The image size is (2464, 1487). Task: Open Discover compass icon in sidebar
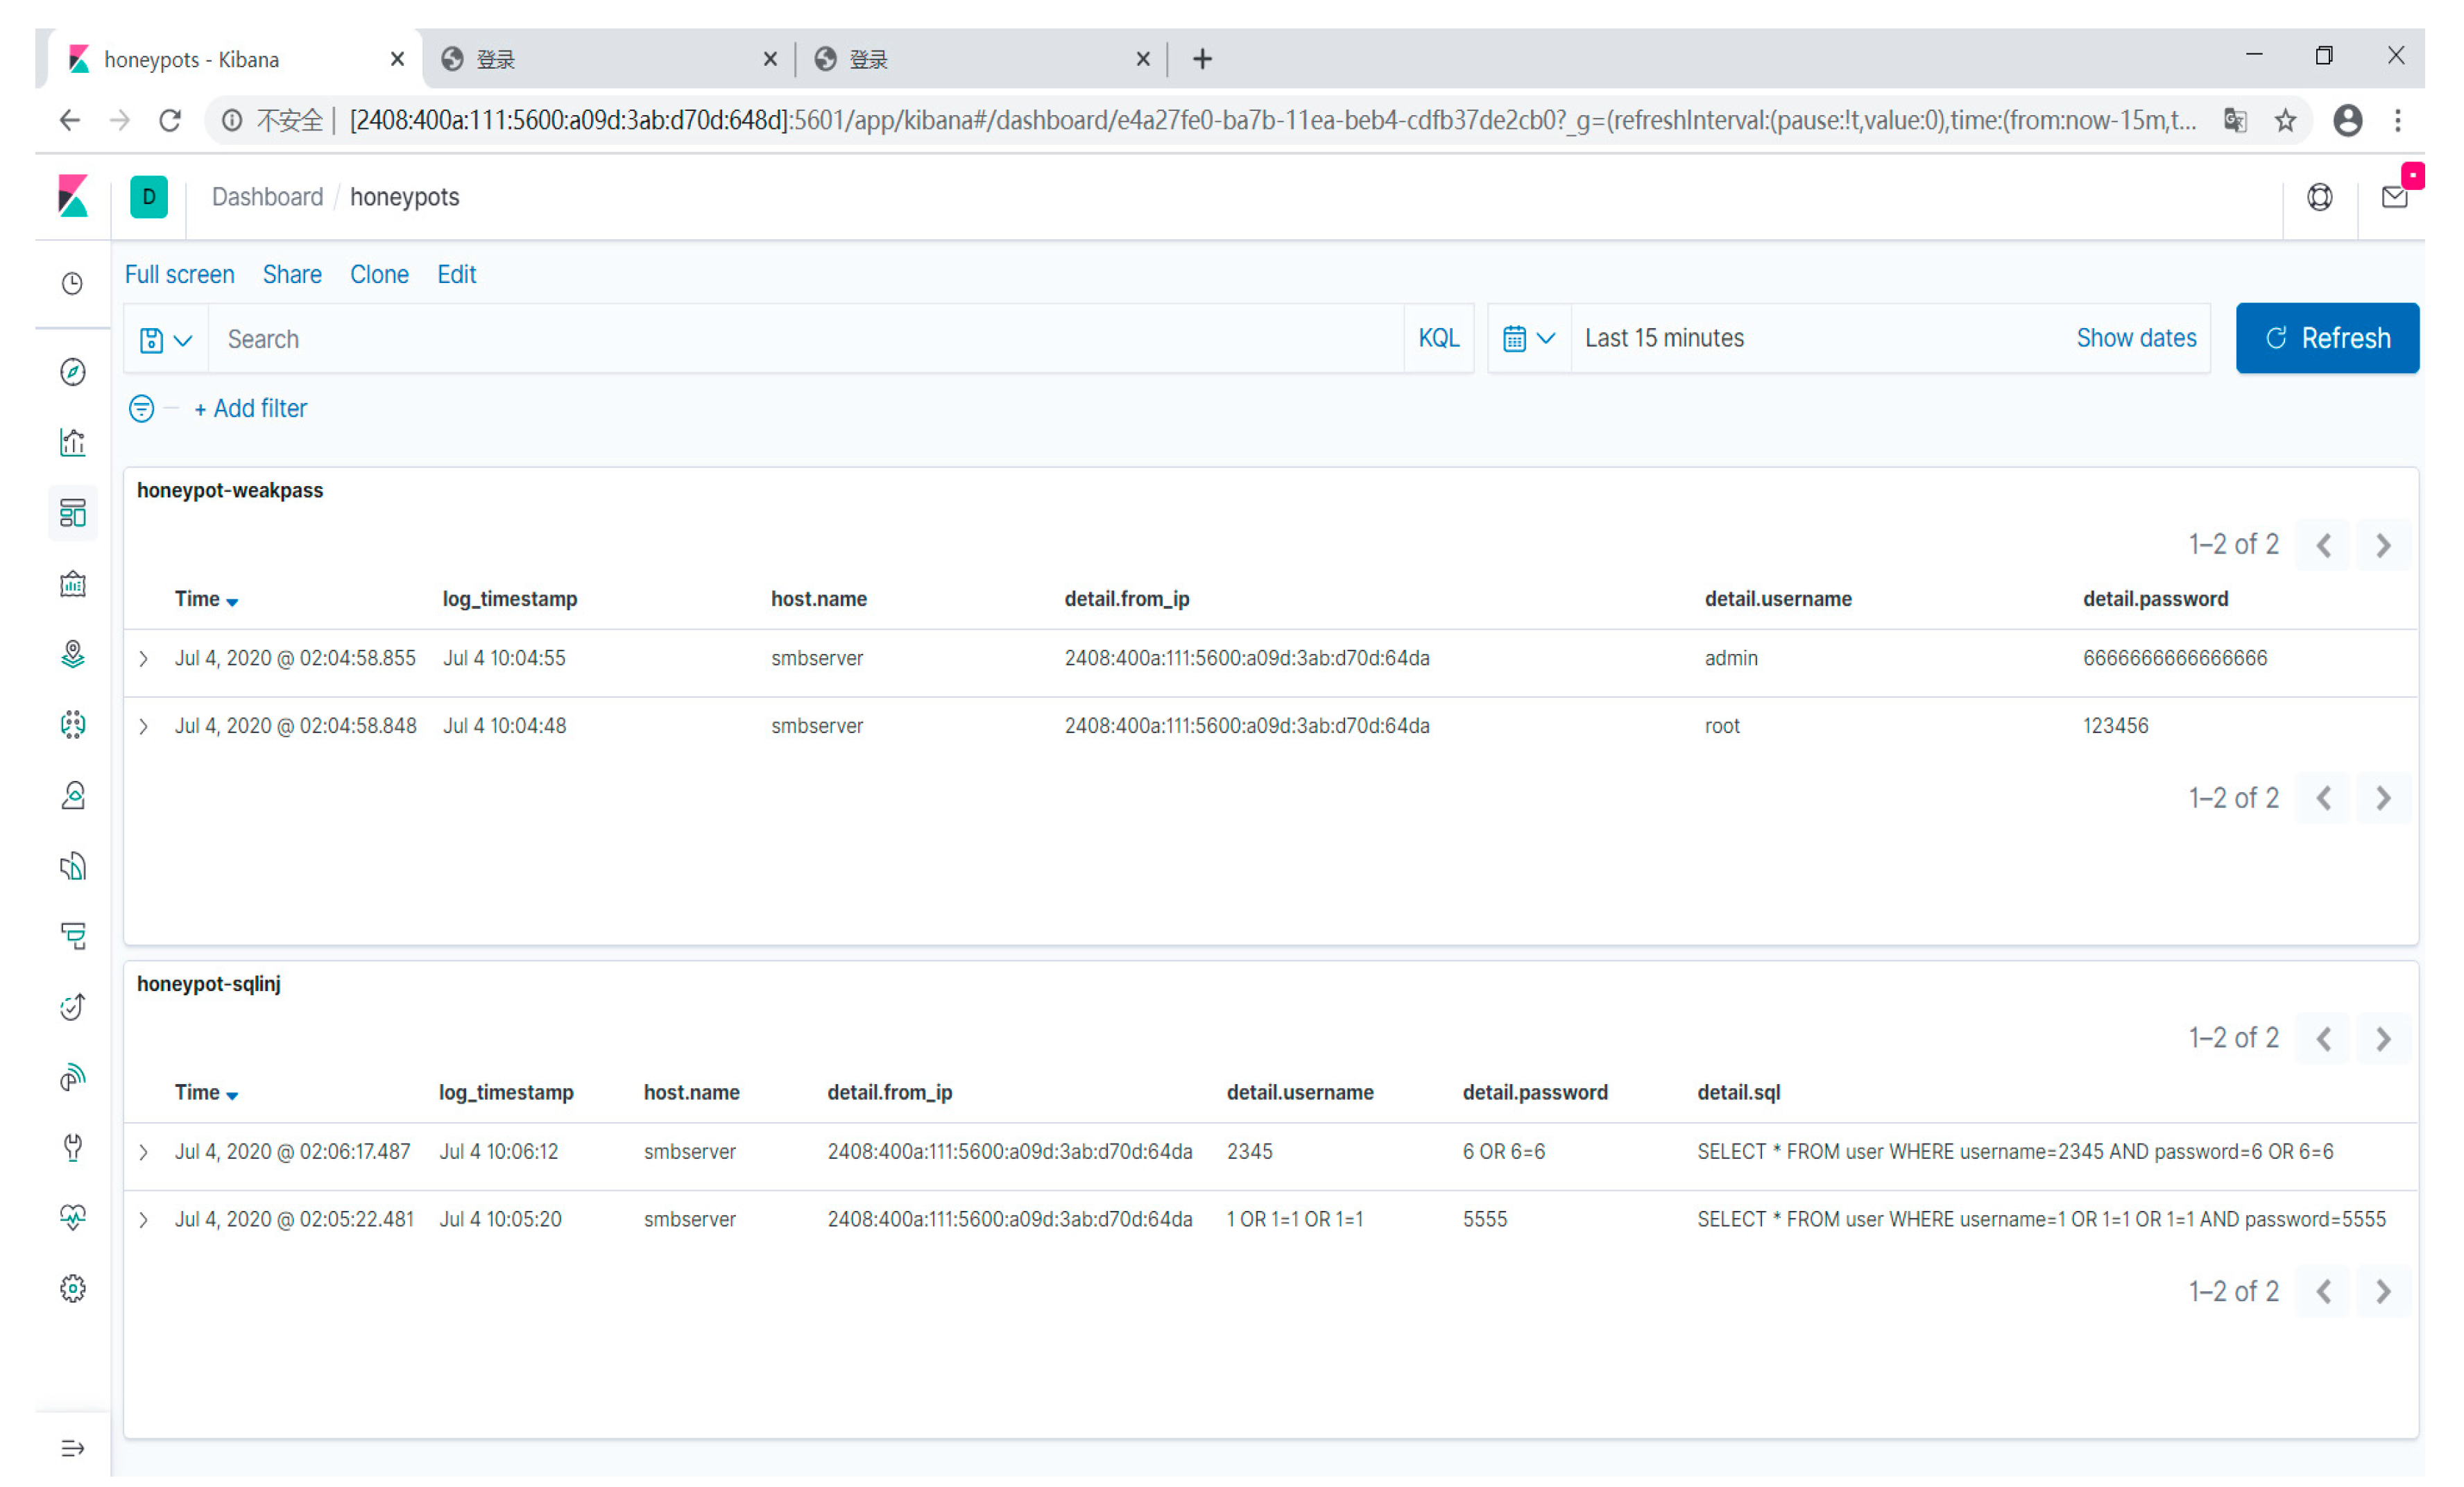[72, 372]
